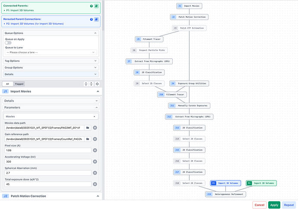Click the Cancel button
298x209 pixels.
click(x=259, y=205)
